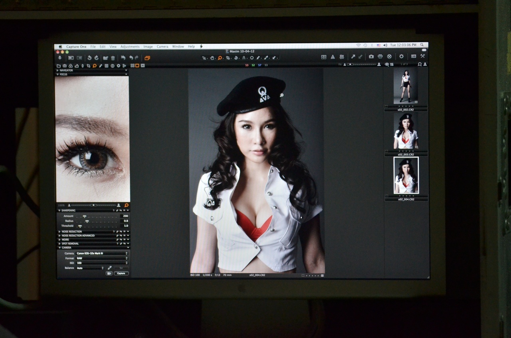The height and width of the screenshot is (338, 511).
Task: Expand the Noise Reduction panel
Action: (59, 232)
